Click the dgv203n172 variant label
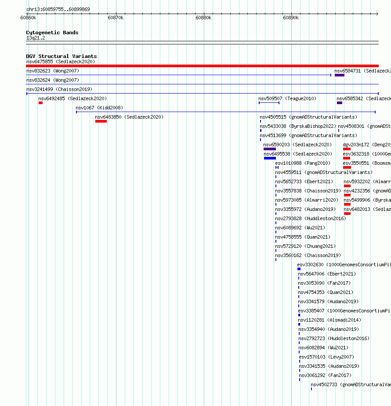The image size is (391, 406). [x=367, y=145]
